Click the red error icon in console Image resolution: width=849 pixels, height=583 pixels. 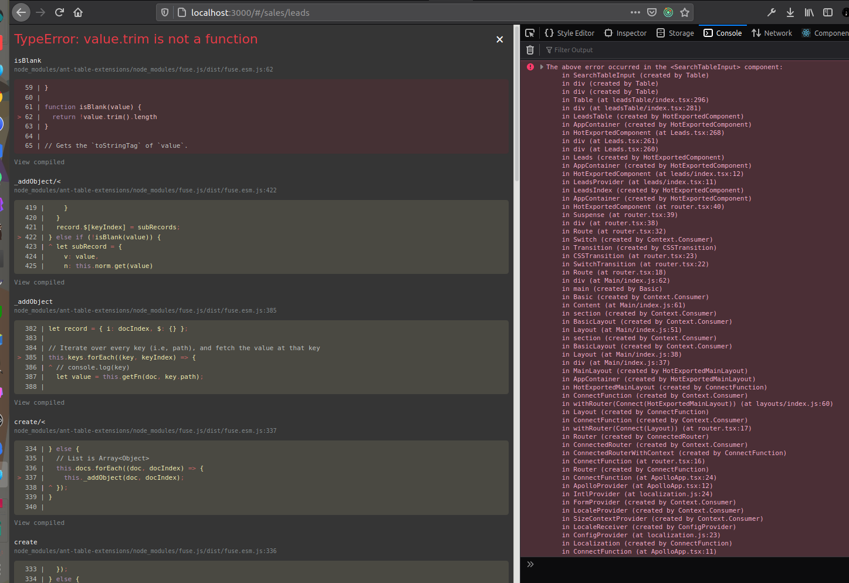[530, 67]
